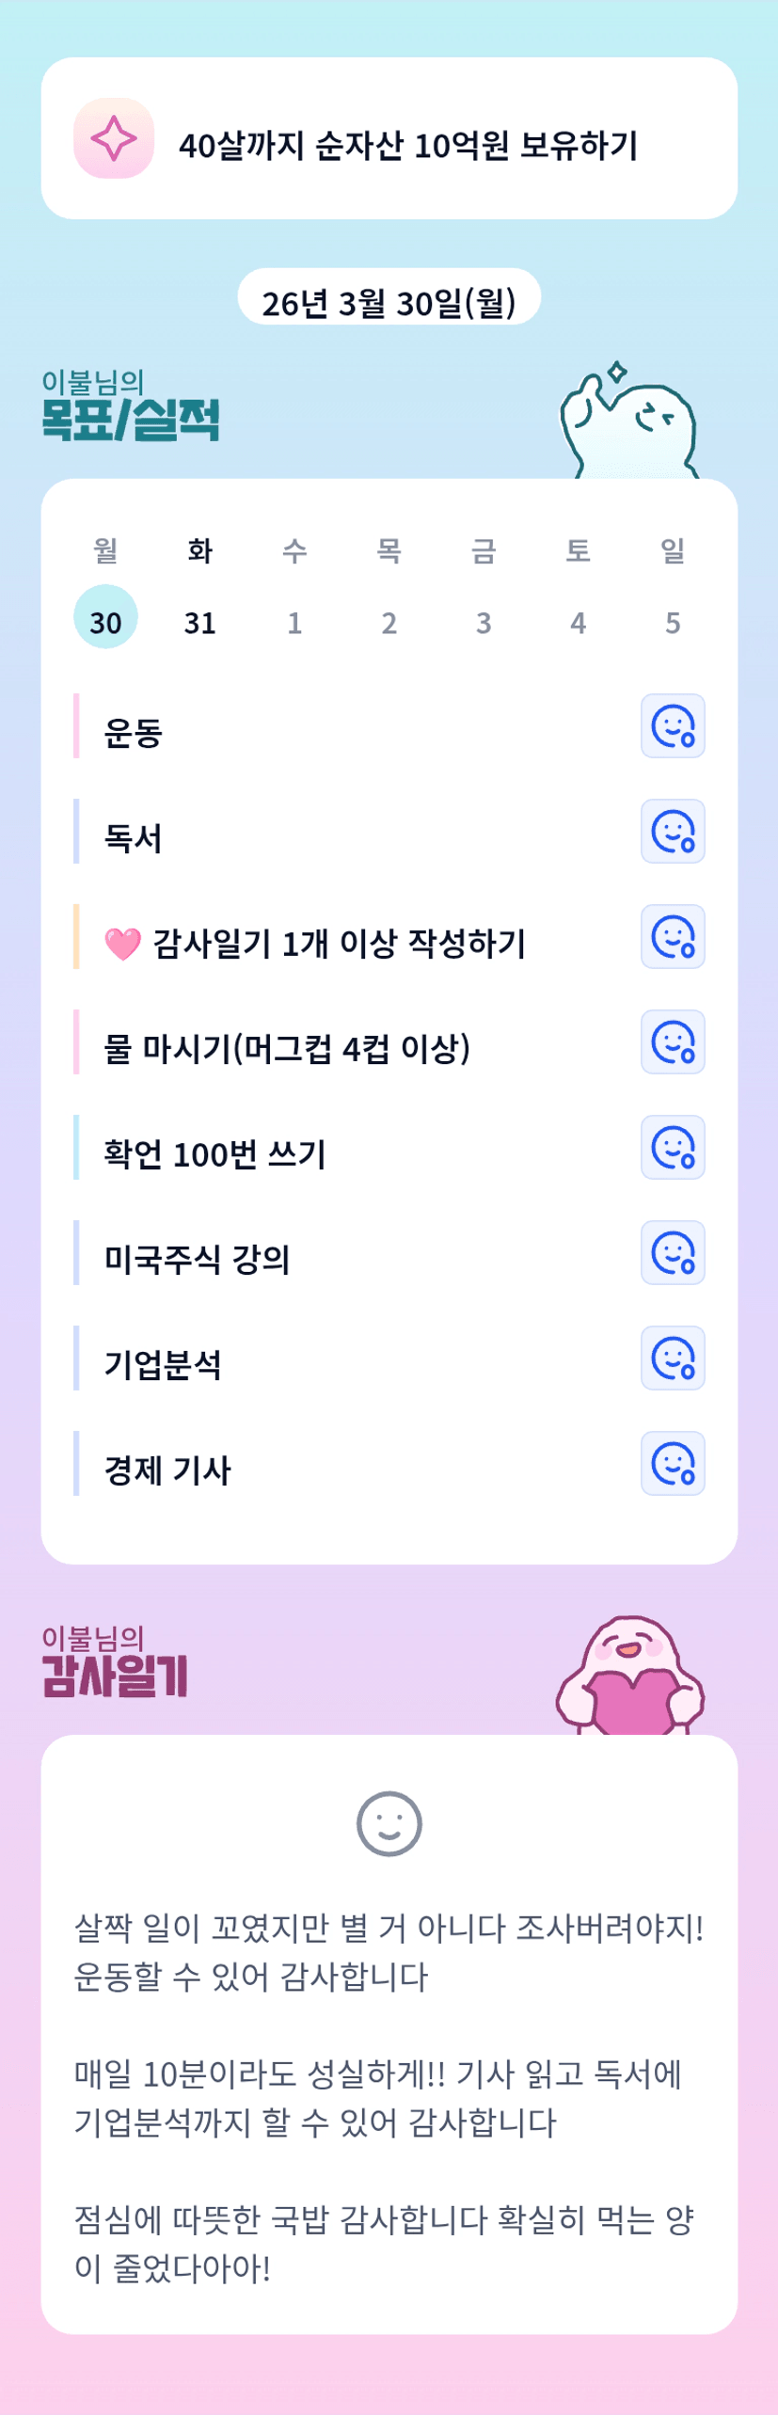Tap the emoji status icon for 독서

(673, 832)
